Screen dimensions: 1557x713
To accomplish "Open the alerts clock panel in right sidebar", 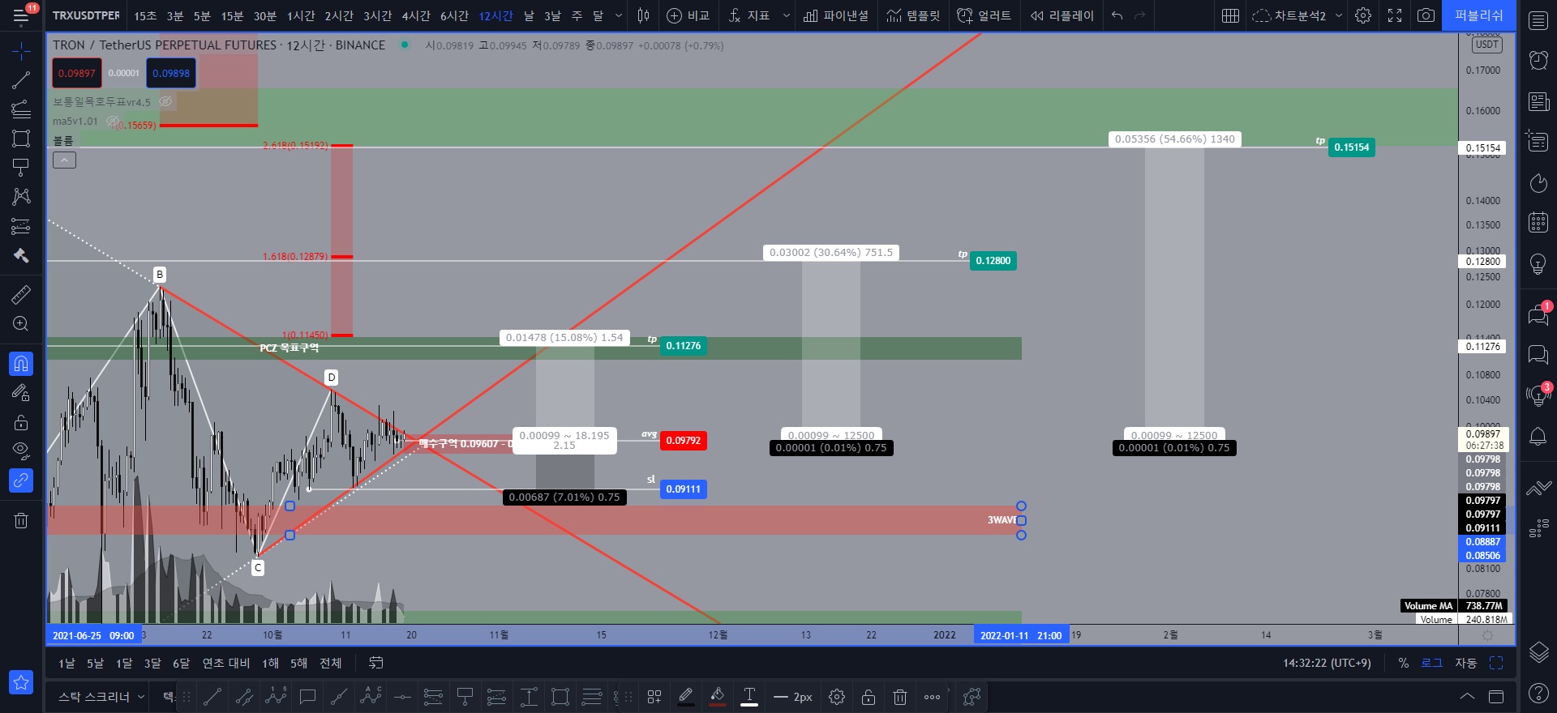I will point(1538,60).
